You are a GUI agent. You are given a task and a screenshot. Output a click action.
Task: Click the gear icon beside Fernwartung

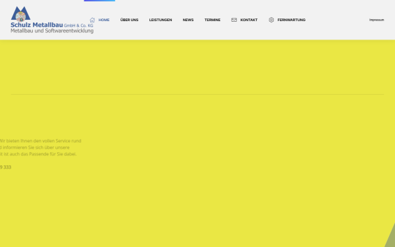pyautogui.click(x=271, y=20)
